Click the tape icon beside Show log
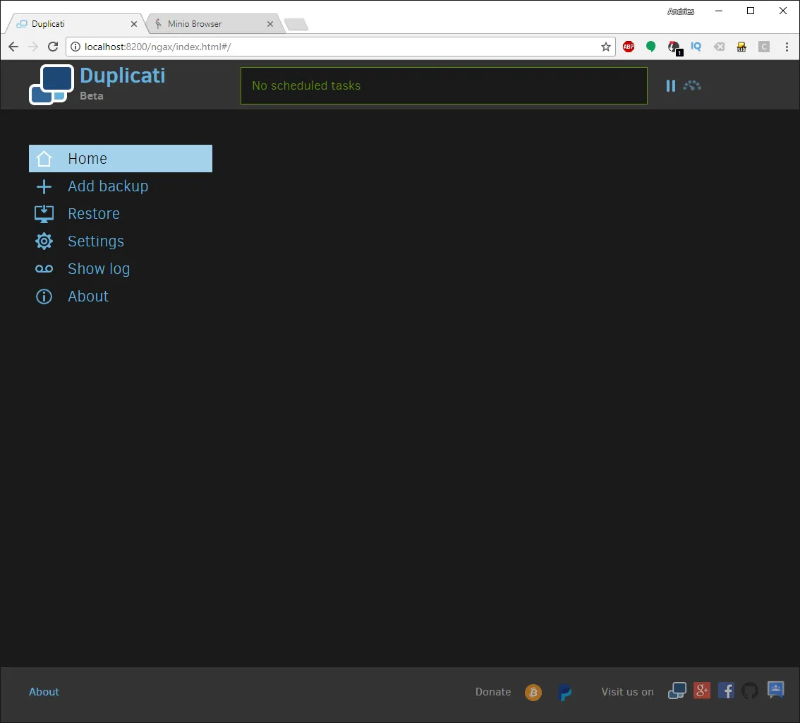The image size is (800, 723). click(44, 269)
